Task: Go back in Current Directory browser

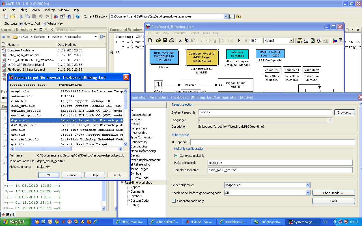Action: pyautogui.click(x=3, y=37)
